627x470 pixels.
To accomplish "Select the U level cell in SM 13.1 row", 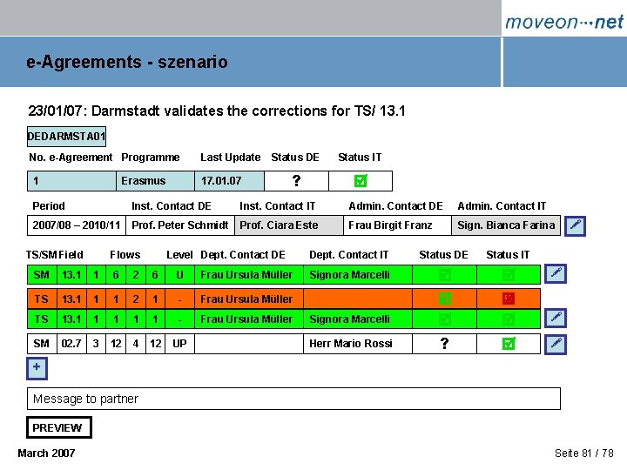I will 179,274.
